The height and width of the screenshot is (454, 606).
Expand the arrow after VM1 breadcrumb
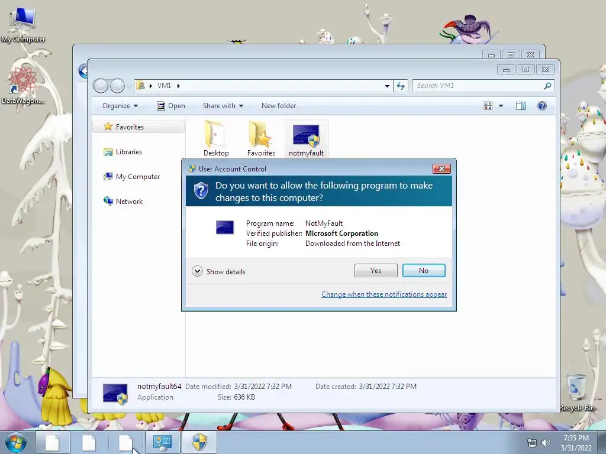pyautogui.click(x=179, y=86)
